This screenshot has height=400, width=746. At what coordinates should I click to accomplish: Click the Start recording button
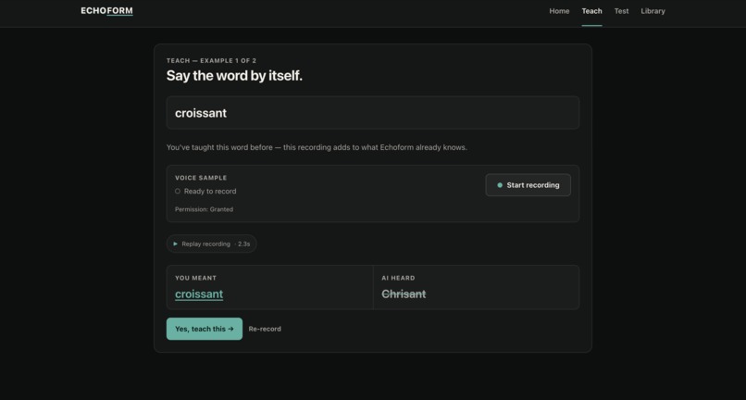coord(528,185)
